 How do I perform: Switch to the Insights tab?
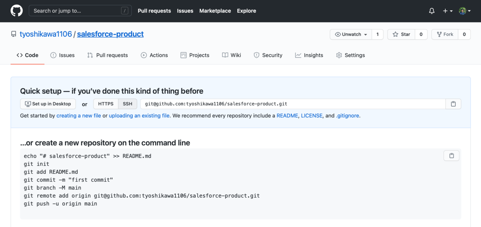click(309, 55)
